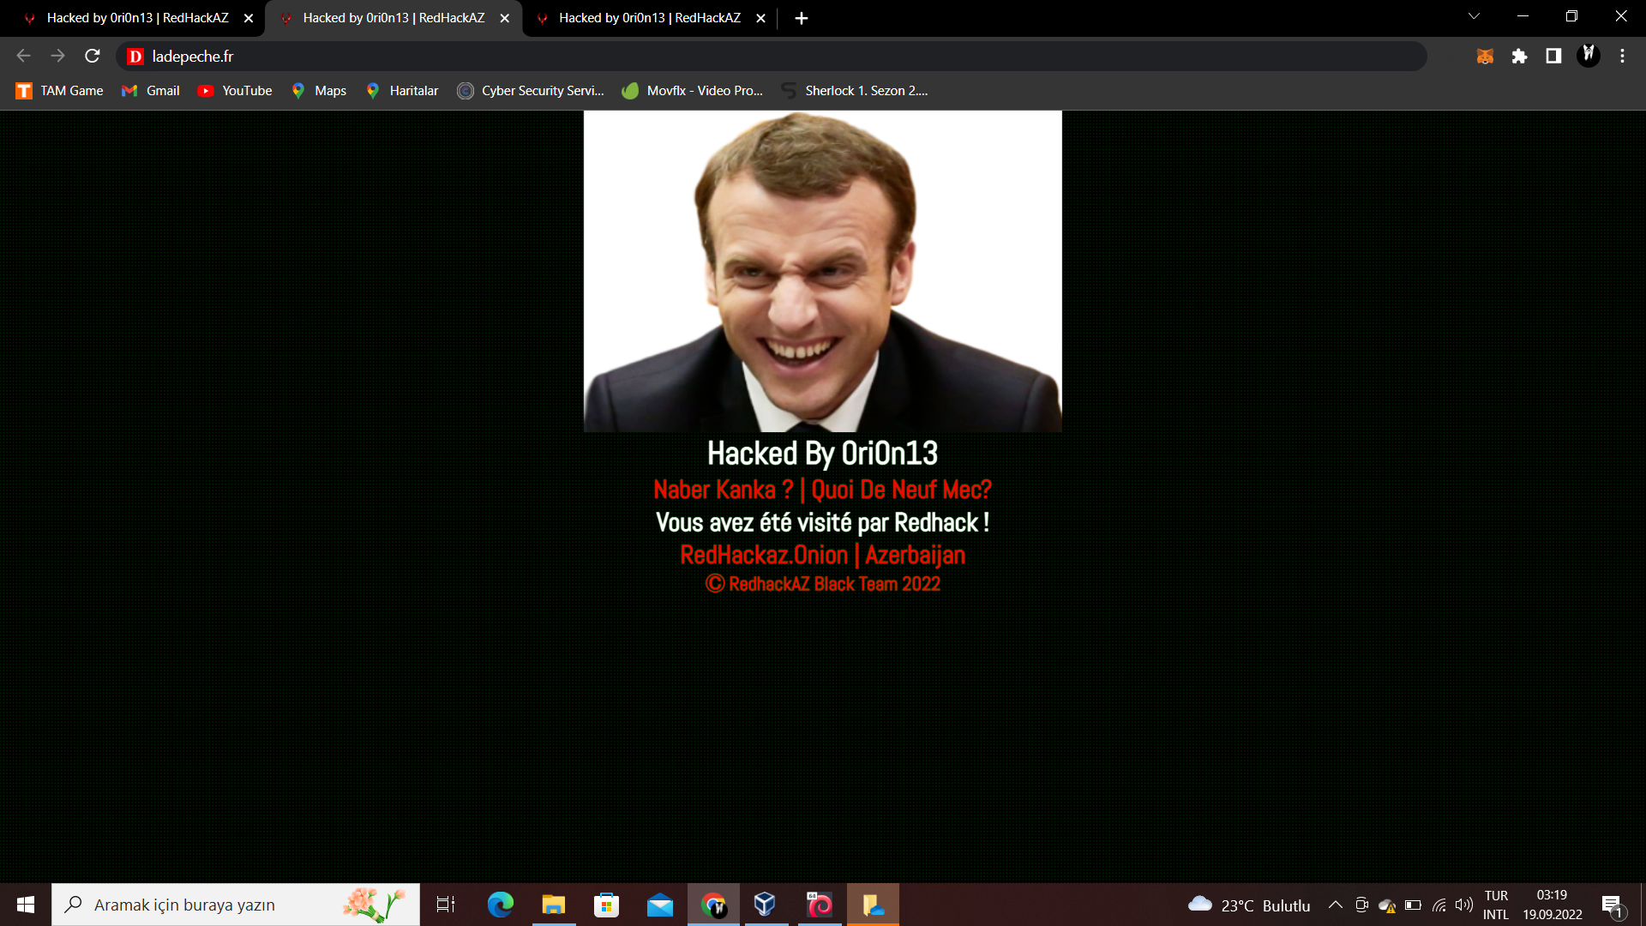Open the speaker volume tray icon

click(1464, 905)
